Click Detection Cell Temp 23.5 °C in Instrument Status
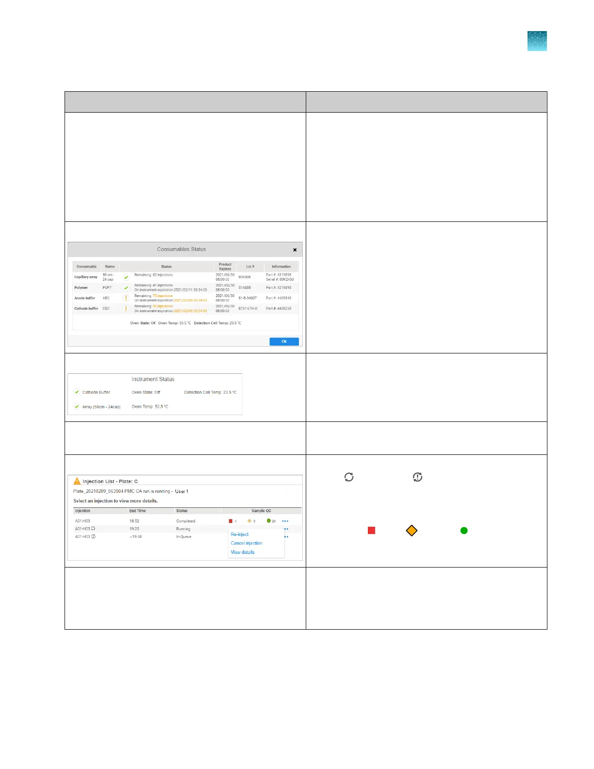Viewport: 594px width, 769px height. (x=211, y=392)
